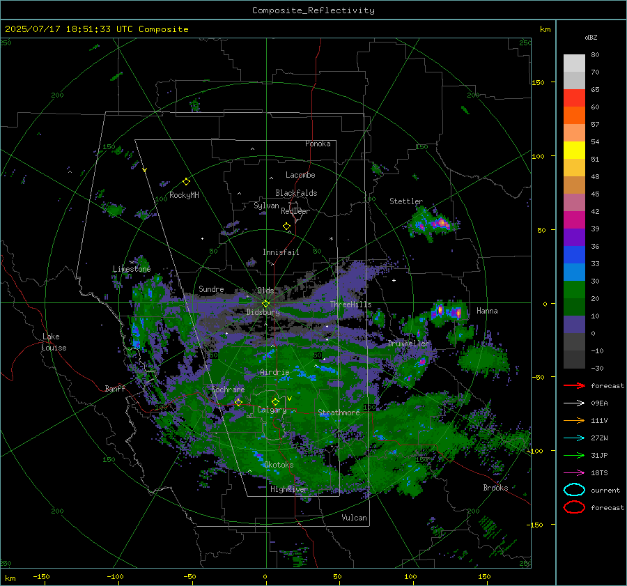The image size is (627, 586).
Task: Select the 30 dBZ green swatch
Action: pos(574,290)
